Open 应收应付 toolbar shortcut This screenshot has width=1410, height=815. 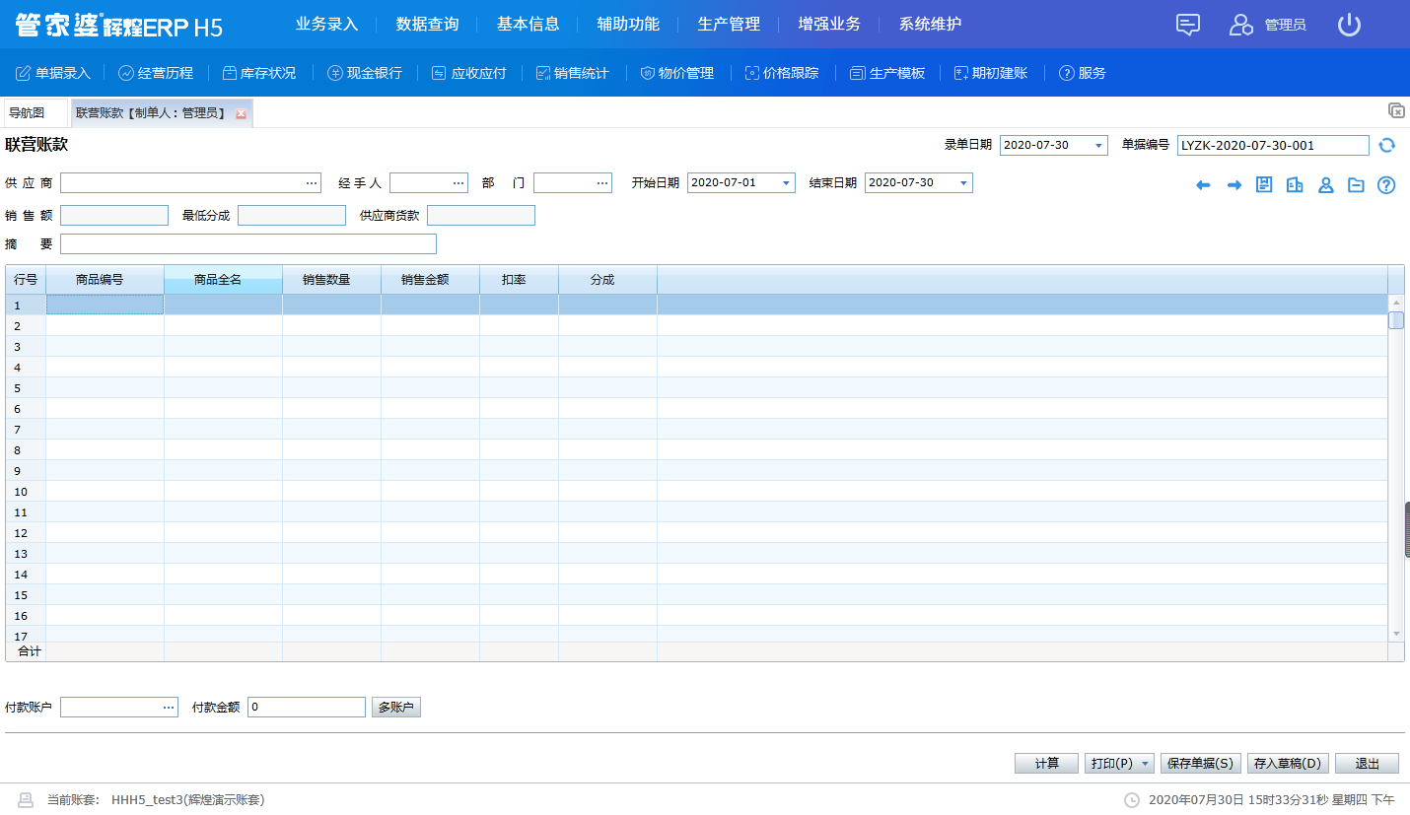pos(468,73)
